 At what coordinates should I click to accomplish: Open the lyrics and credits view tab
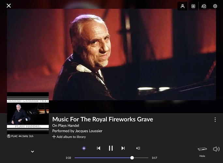click(204, 6)
